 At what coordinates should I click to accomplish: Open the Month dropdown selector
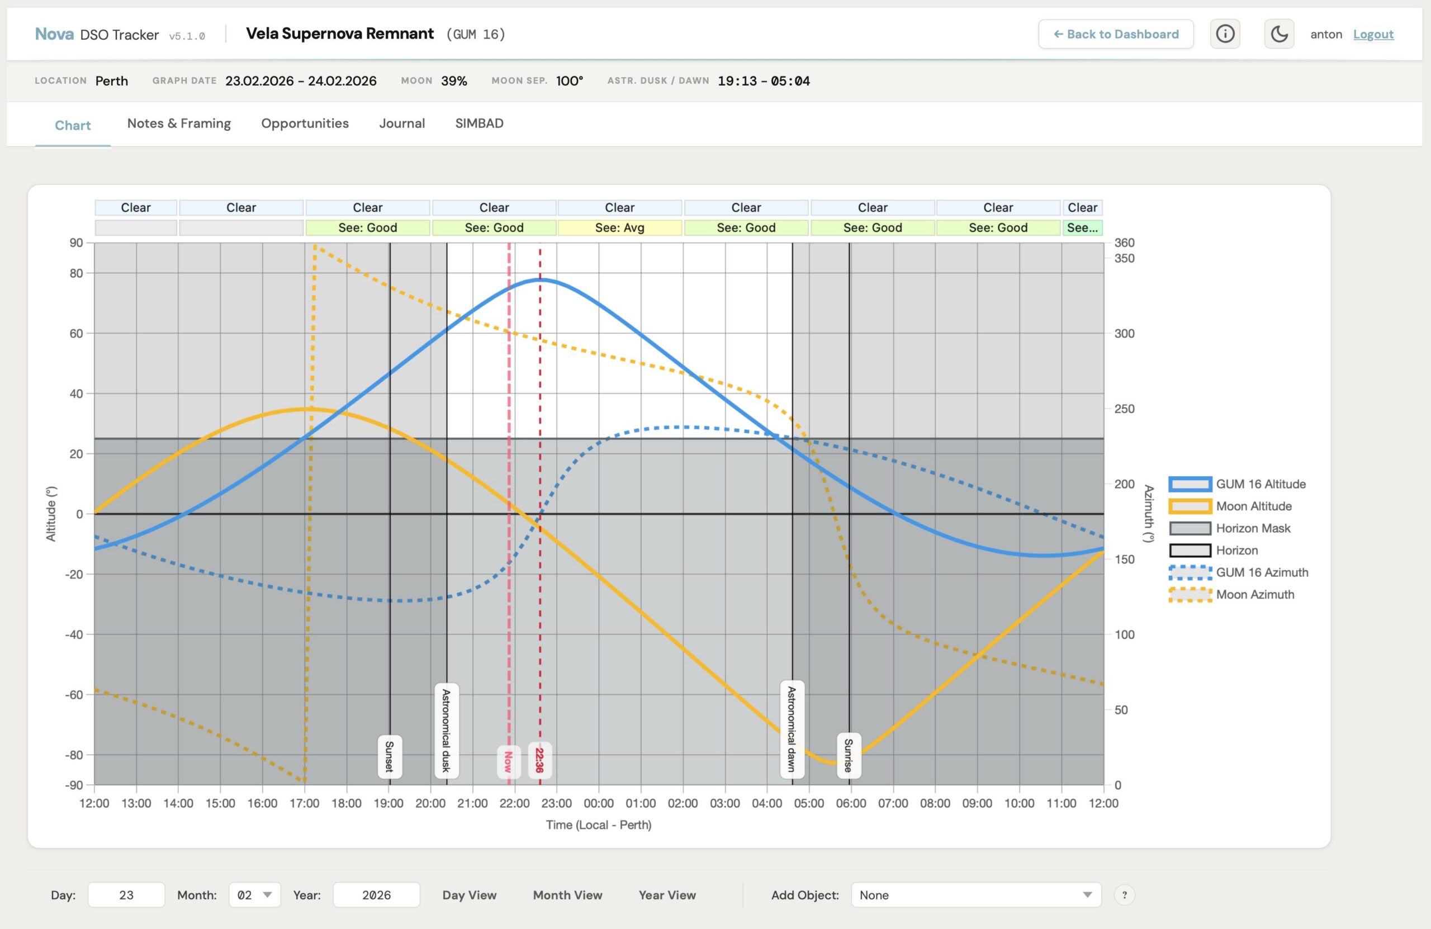[254, 895]
